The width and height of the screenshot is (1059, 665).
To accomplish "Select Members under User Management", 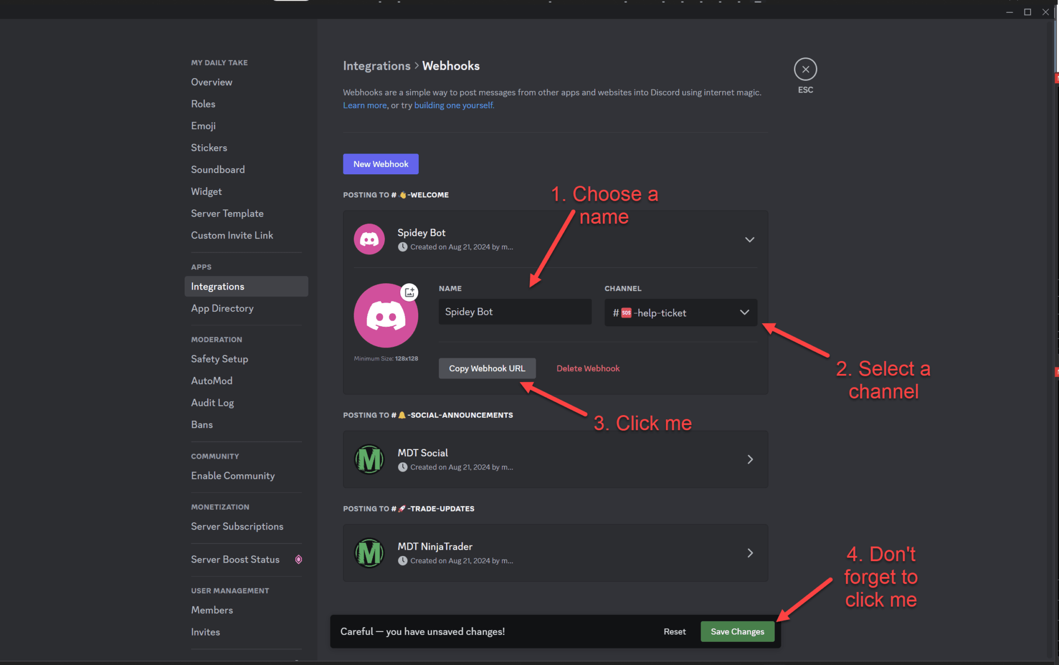I will pyautogui.click(x=211, y=610).
